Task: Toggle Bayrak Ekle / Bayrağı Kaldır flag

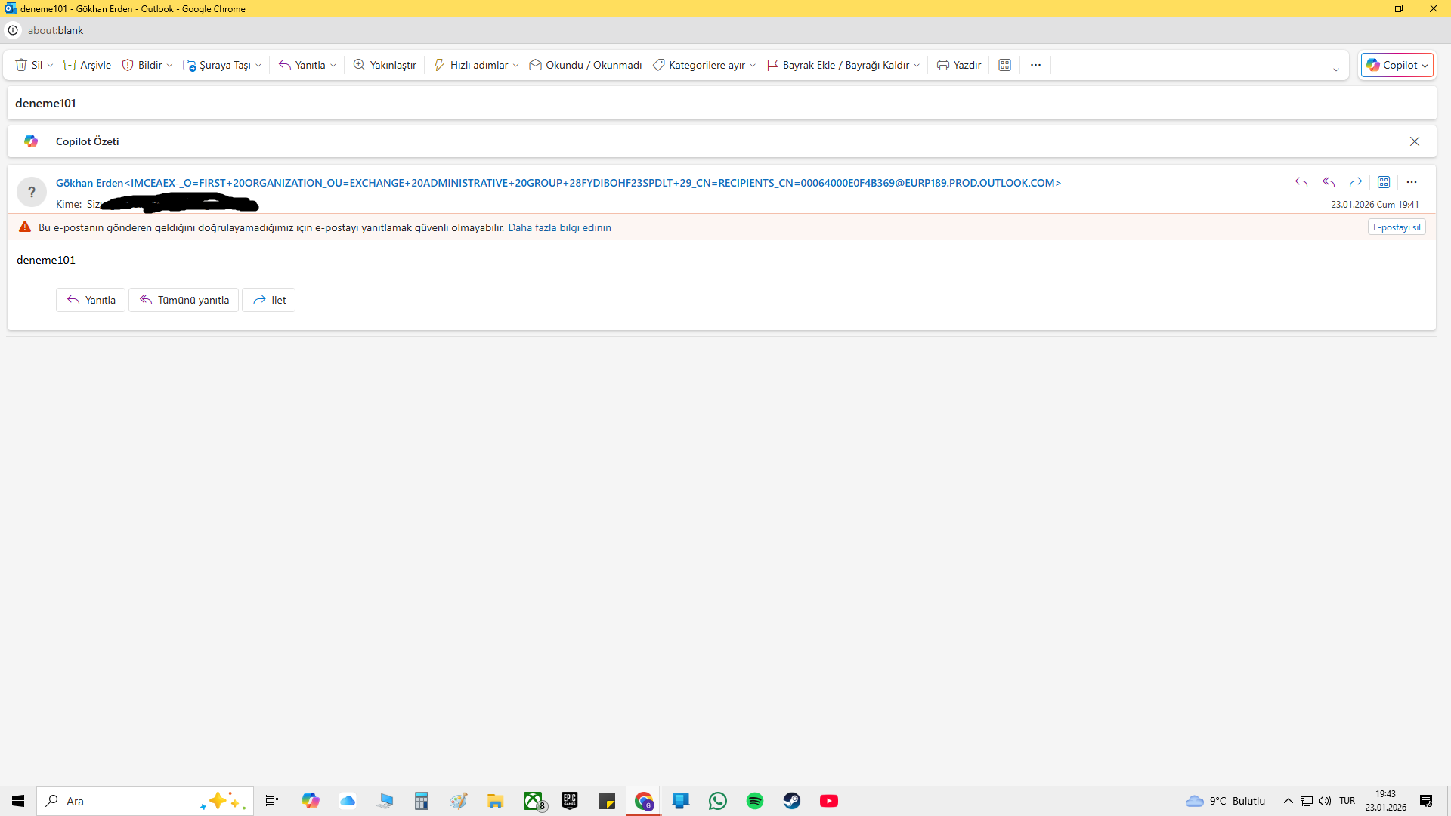Action: click(x=839, y=65)
